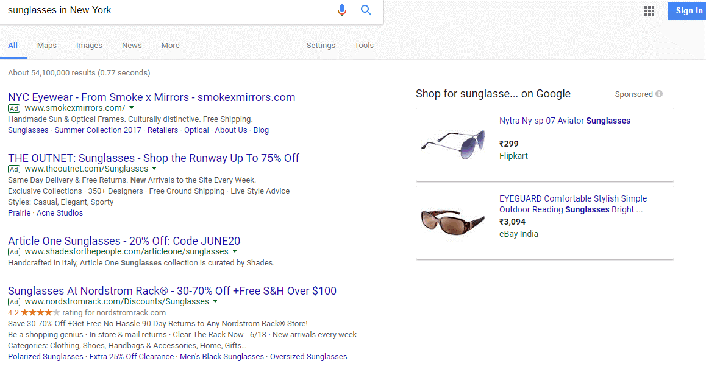Viewport: 706px width, 375px height.
Task: Click the 'Extra 25% Off Clearance' sitelink
Action: coord(132,357)
